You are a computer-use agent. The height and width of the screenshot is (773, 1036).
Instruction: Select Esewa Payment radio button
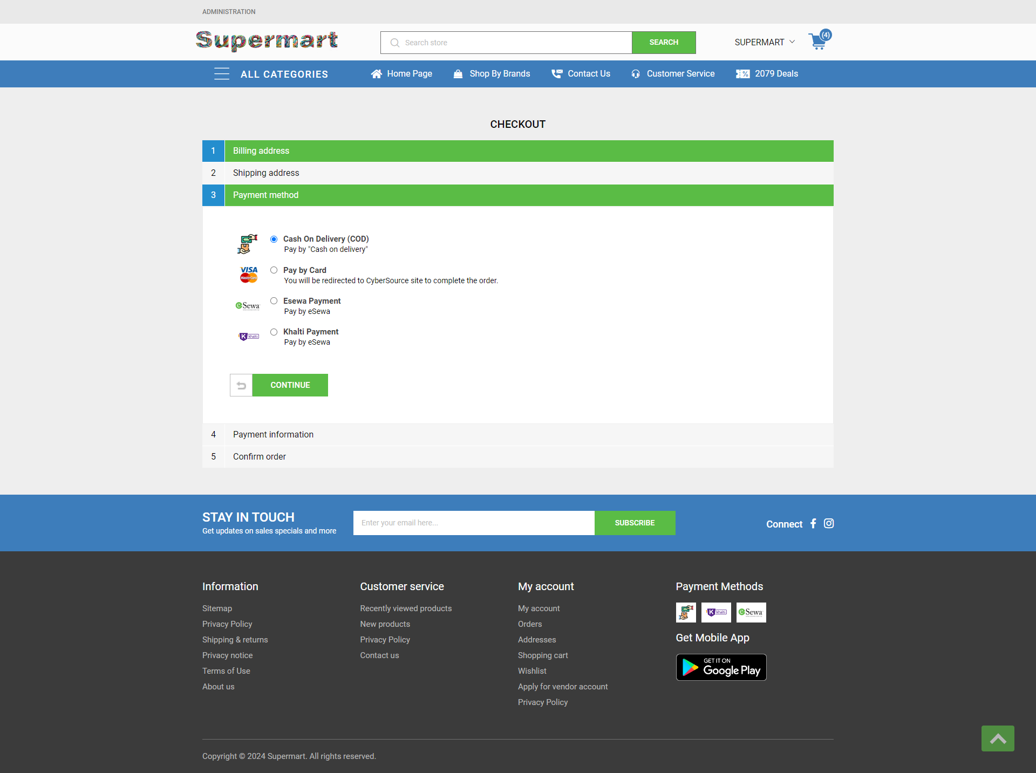pyautogui.click(x=274, y=301)
